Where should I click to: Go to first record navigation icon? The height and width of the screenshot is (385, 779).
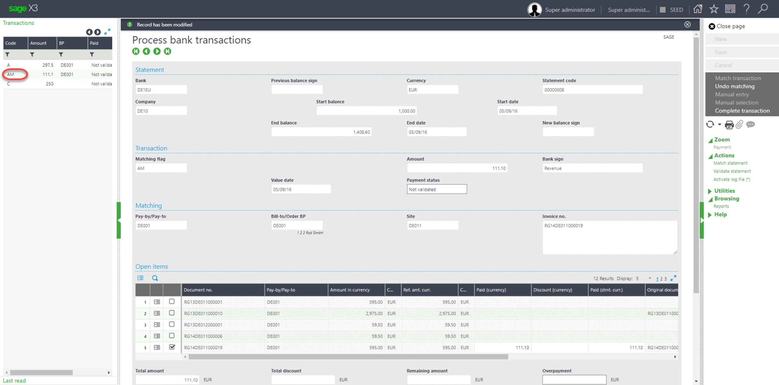(x=136, y=51)
